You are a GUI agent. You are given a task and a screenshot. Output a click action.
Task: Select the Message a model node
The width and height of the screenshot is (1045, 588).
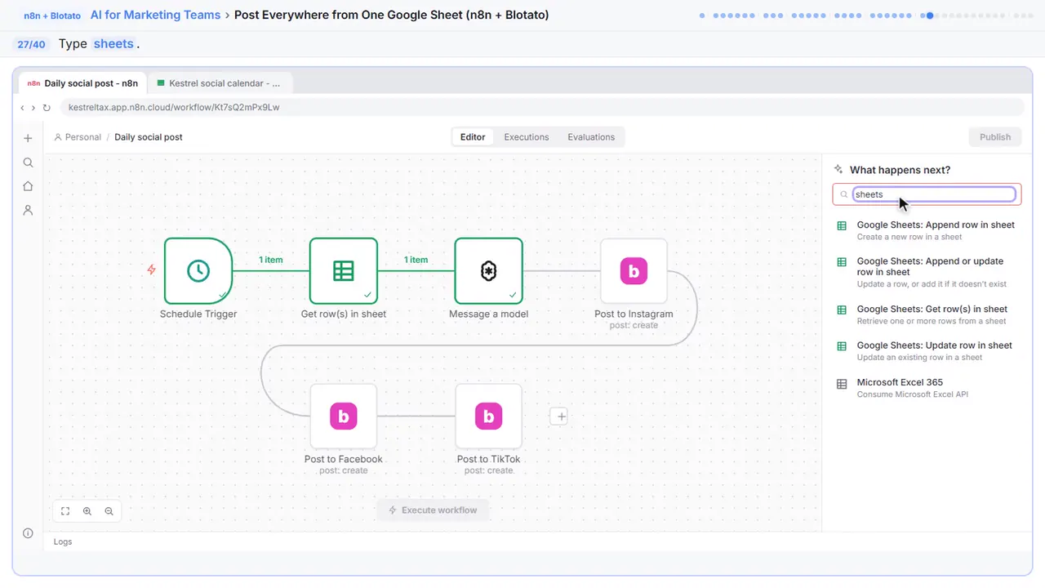(488, 271)
